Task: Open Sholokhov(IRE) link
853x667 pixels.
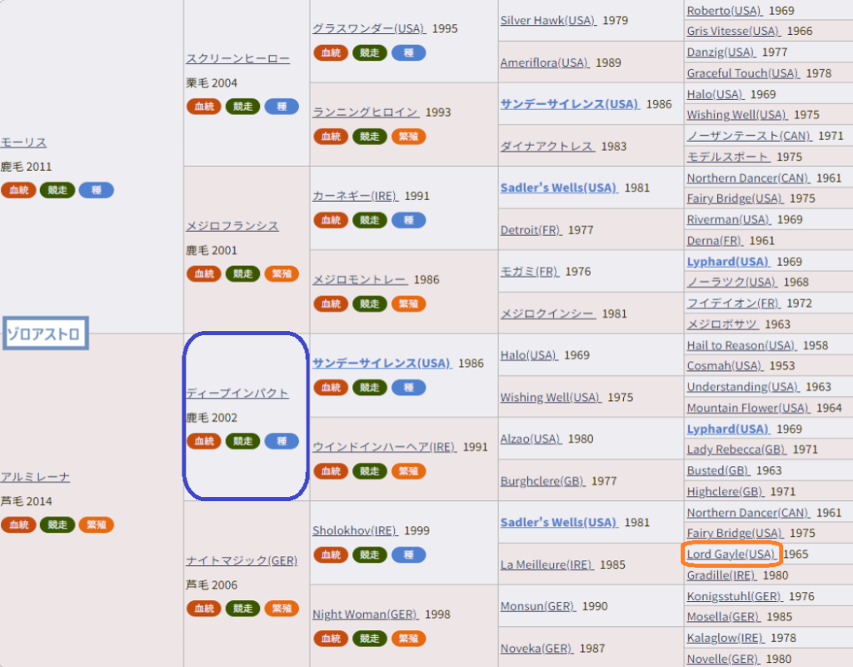Action: pyautogui.click(x=355, y=530)
